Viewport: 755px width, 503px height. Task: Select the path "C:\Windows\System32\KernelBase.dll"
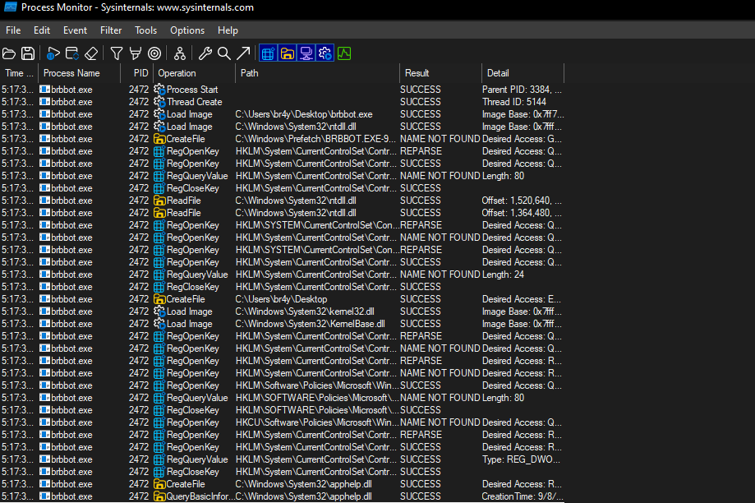tap(310, 325)
